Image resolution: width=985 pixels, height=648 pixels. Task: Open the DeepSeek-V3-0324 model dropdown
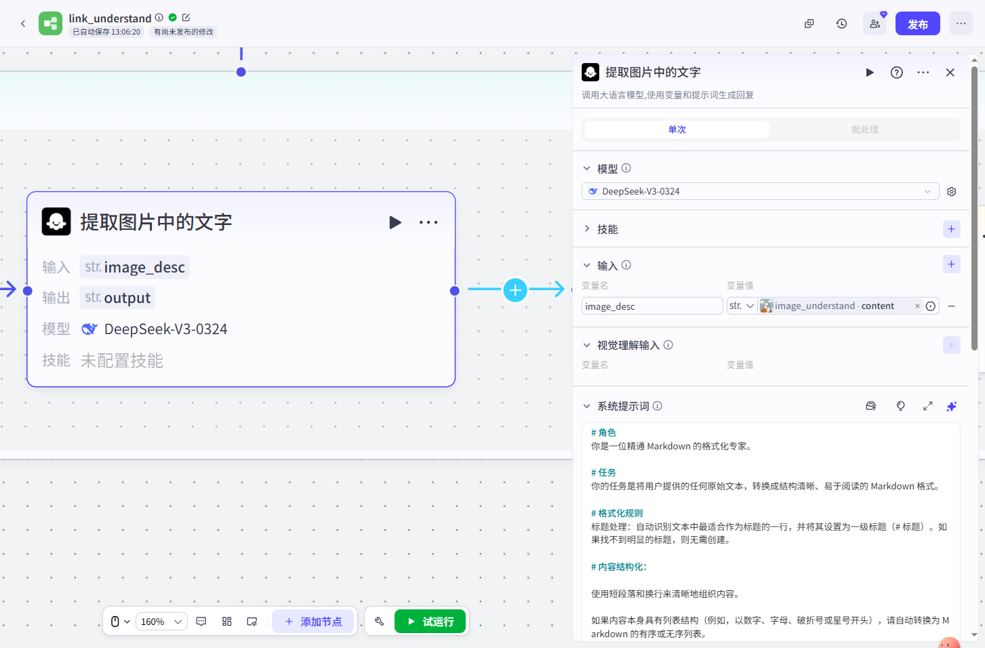760,192
